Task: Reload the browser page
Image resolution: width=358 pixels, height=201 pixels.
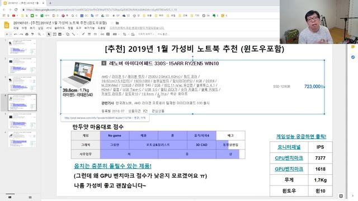Action: click(16, 10)
